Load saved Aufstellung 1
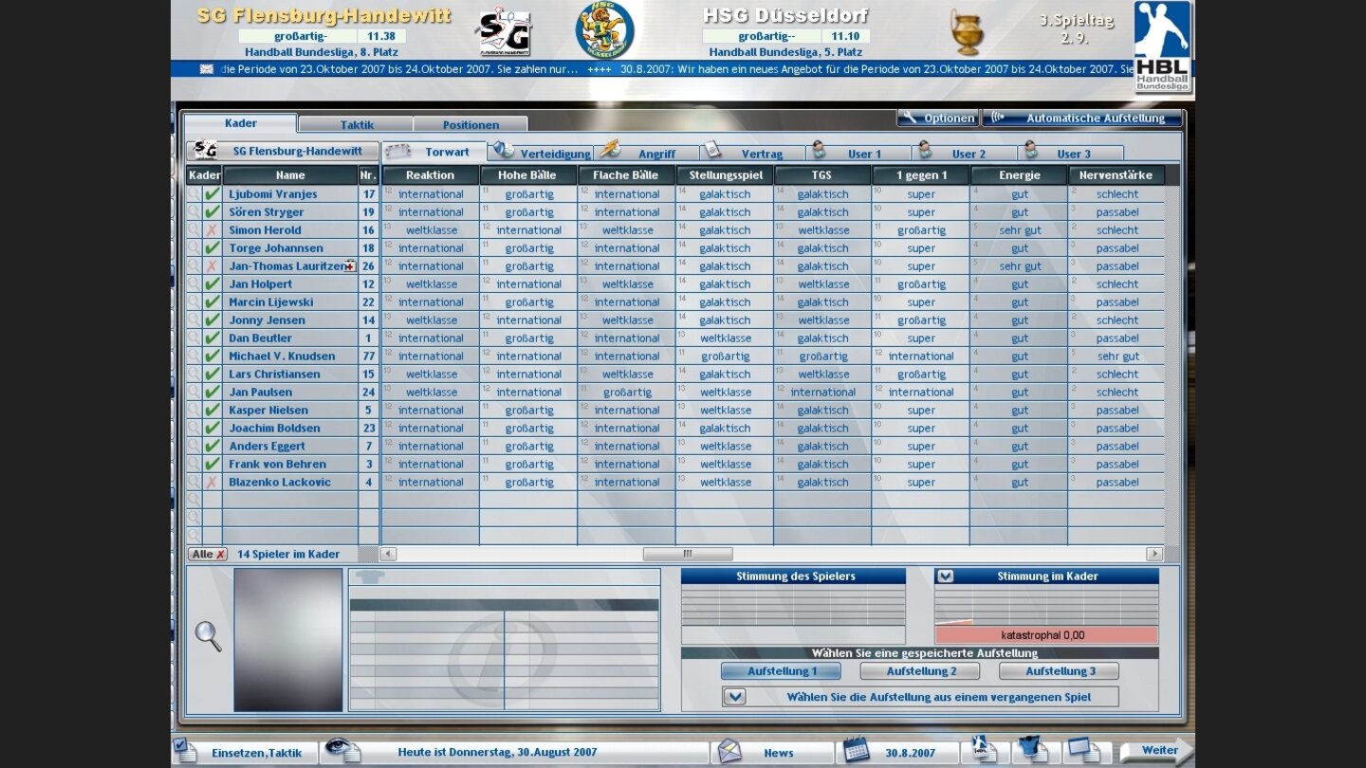1366x768 pixels. (x=781, y=671)
